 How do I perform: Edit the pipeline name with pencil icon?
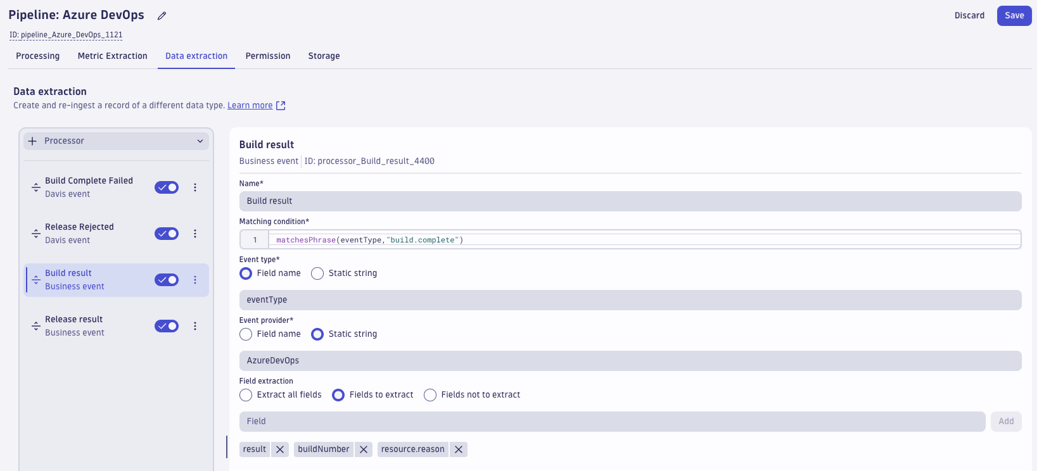pos(162,16)
